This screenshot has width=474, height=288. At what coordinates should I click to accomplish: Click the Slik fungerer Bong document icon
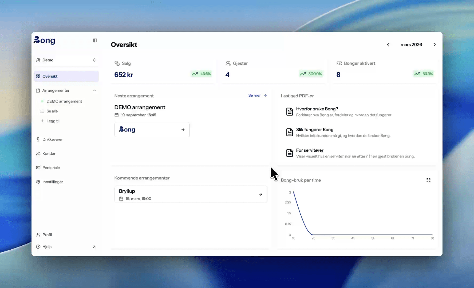tap(290, 132)
